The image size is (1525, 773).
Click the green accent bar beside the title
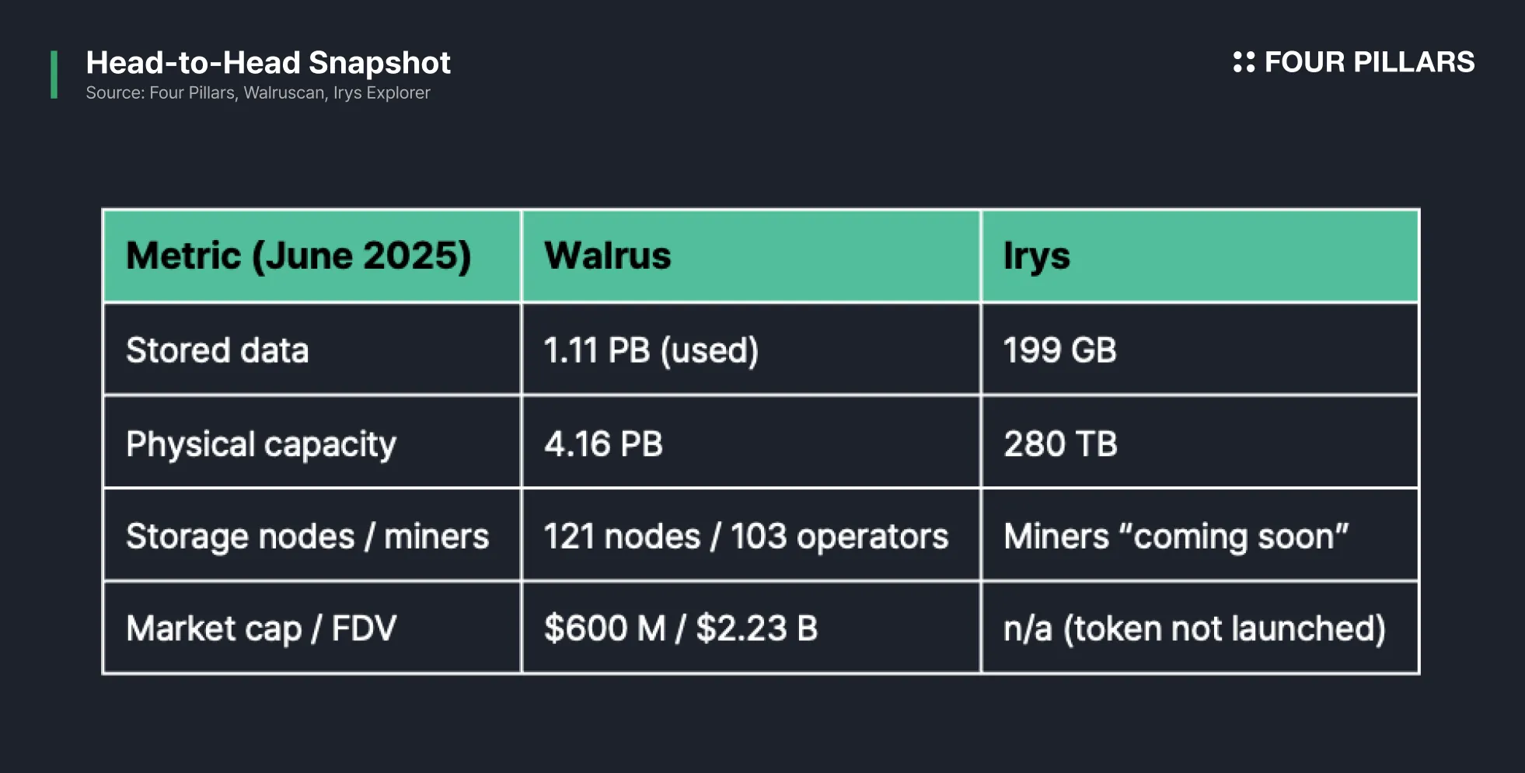click(54, 75)
